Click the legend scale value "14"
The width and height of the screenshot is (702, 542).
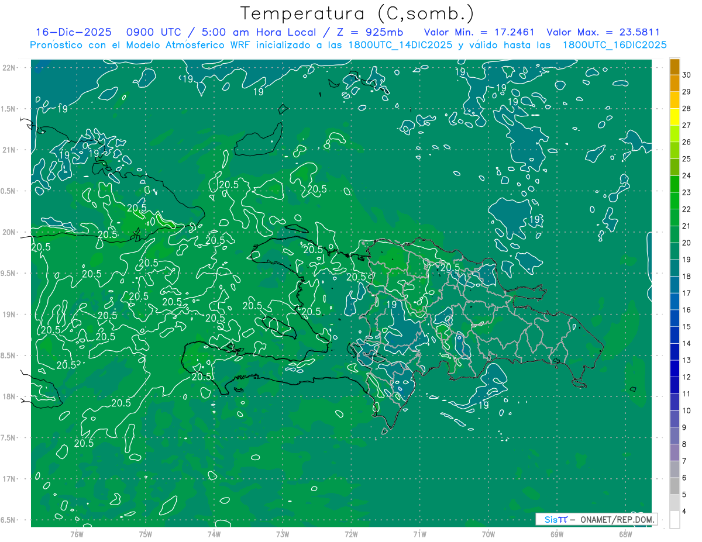tap(686, 343)
